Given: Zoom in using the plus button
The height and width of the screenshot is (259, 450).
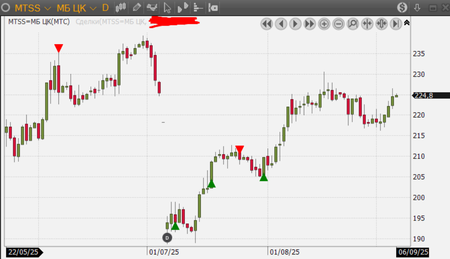Looking at the screenshot, I should point(324,24).
